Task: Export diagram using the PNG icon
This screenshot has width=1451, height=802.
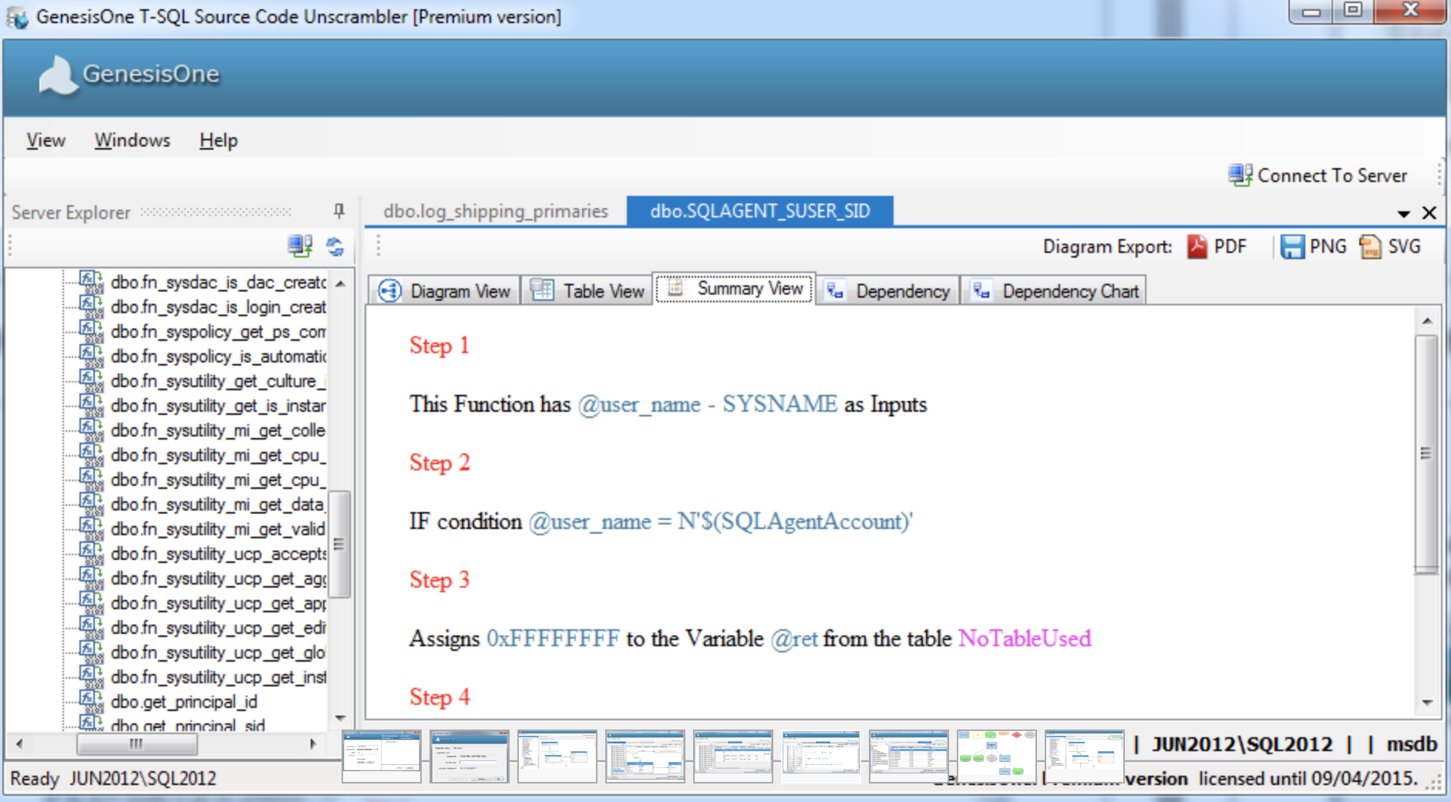Action: [1292, 247]
